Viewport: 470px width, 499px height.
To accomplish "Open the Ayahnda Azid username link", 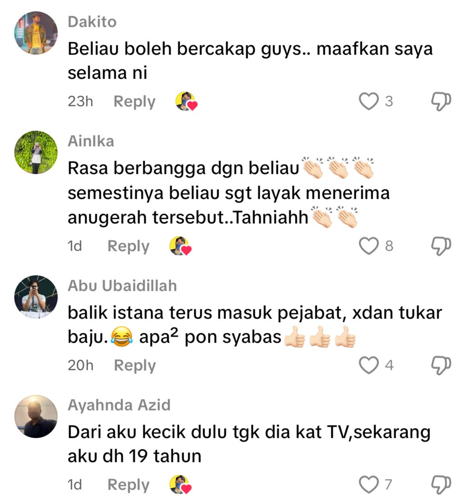I will (119, 405).
